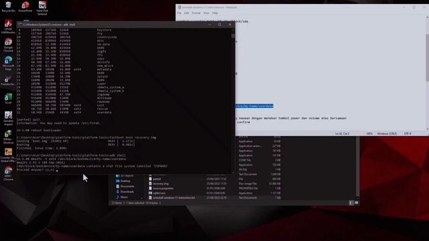This screenshot has width=429, height=241.
Task: Open the Notepad Format menu
Action: (196, 13)
